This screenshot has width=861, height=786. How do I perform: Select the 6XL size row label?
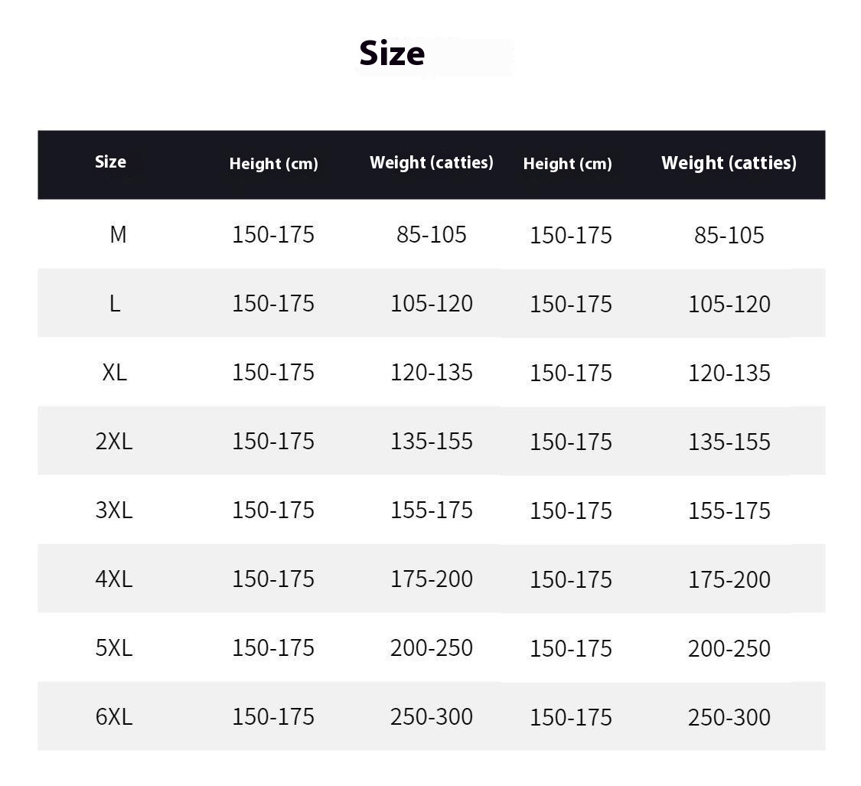pos(114,716)
